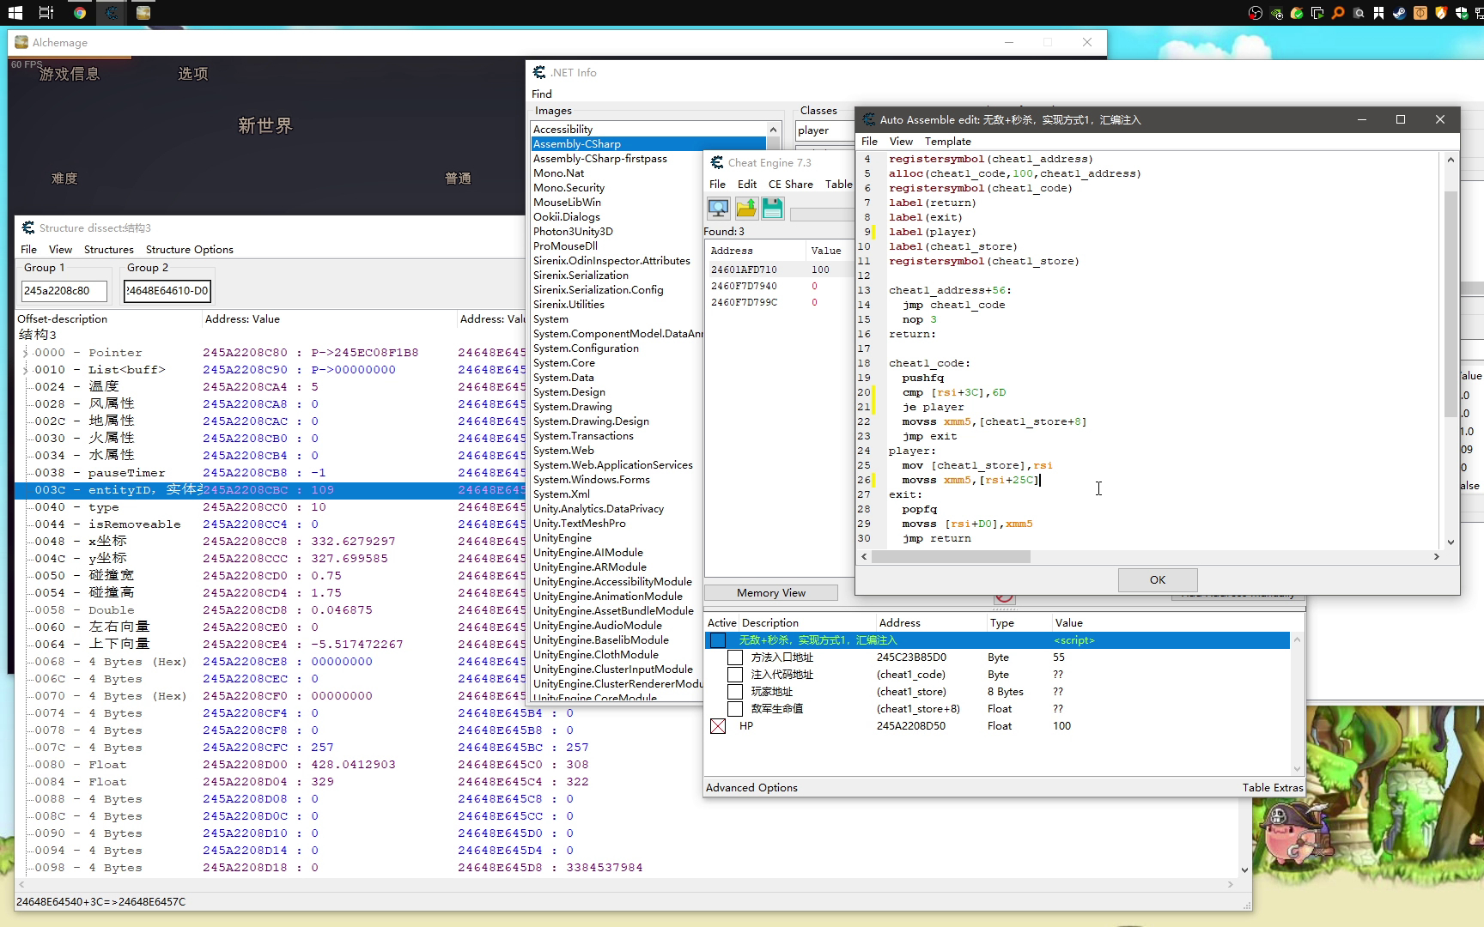
Task: Switch to Chrome from the taskbar
Action: pos(79,13)
